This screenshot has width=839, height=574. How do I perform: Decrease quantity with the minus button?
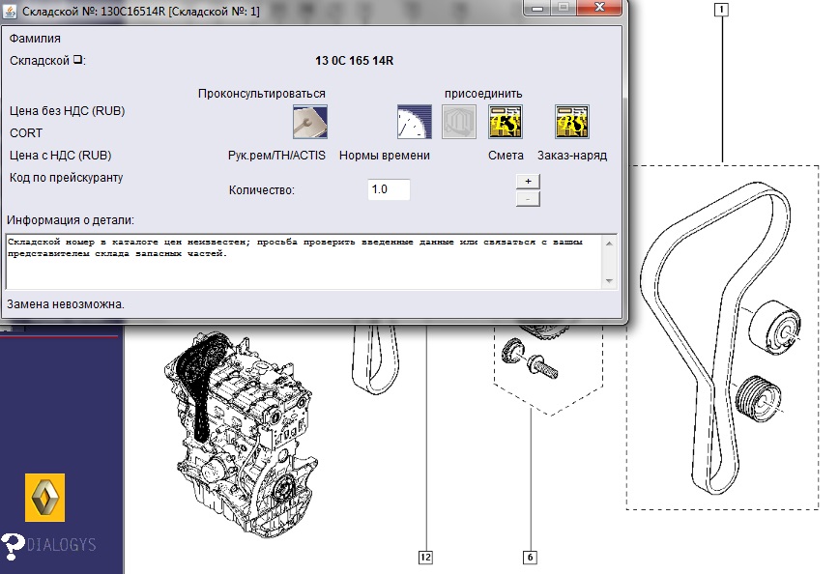point(527,198)
